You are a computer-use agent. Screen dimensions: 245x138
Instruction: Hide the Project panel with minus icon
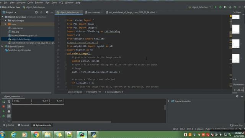click(52, 12)
